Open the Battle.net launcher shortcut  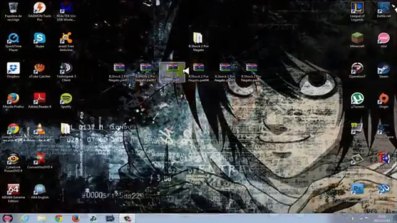point(384,10)
